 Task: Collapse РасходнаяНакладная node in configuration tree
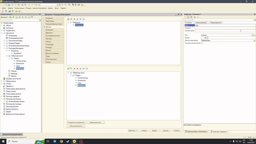tap(4, 48)
